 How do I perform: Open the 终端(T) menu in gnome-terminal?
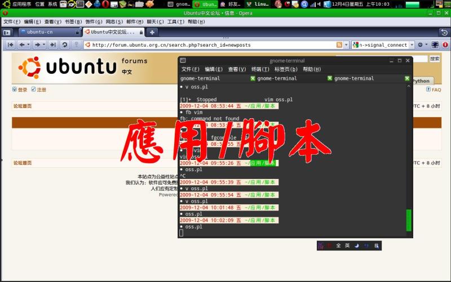(260, 69)
